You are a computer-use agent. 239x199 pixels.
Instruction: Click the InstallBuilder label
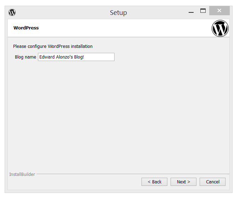pos(22,175)
